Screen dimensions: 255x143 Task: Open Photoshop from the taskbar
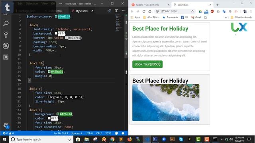point(155,139)
